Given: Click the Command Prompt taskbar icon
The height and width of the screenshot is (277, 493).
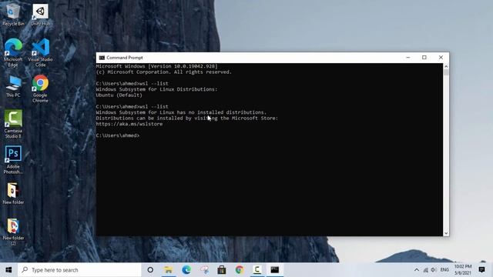Looking at the screenshot, I should point(275,270).
